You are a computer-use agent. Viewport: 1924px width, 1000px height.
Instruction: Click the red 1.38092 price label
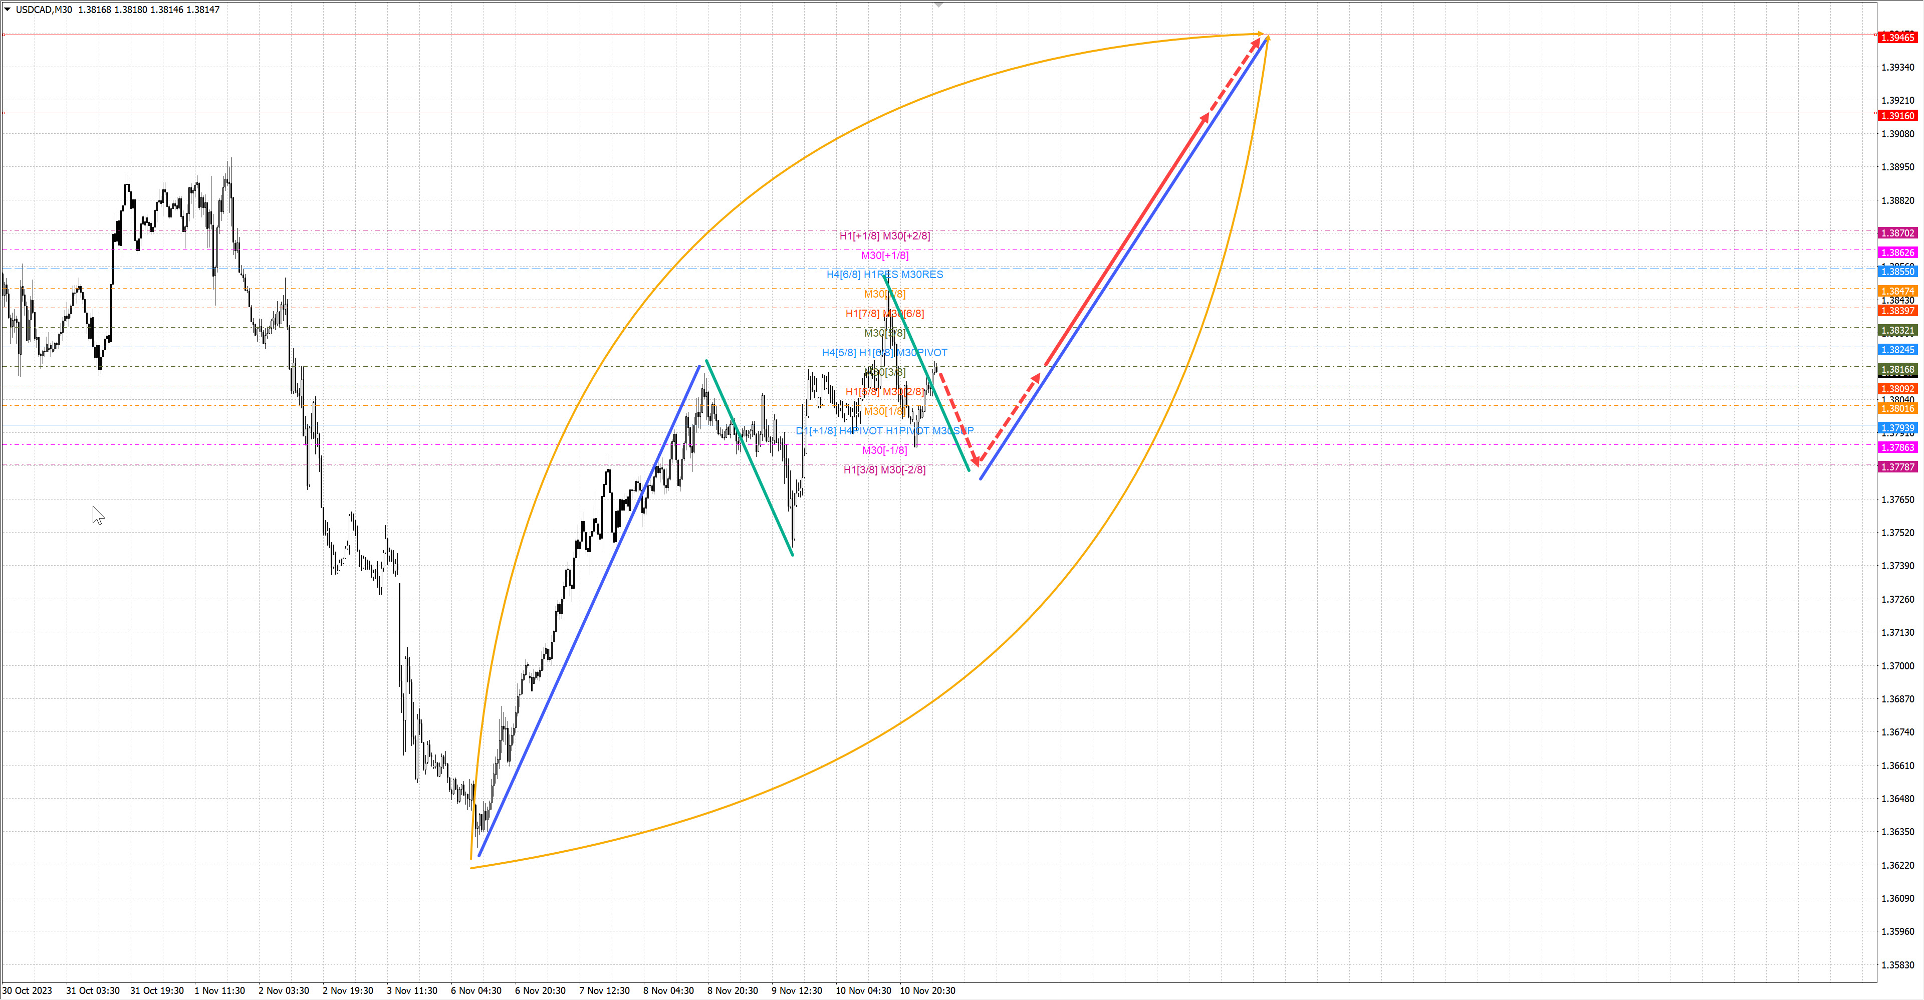pyautogui.click(x=1897, y=389)
